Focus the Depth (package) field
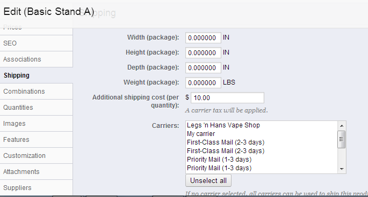The width and height of the screenshot is (368, 197). [x=203, y=67]
